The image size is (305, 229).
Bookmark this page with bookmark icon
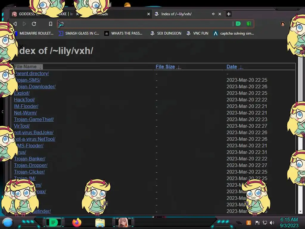tap(51, 24)
